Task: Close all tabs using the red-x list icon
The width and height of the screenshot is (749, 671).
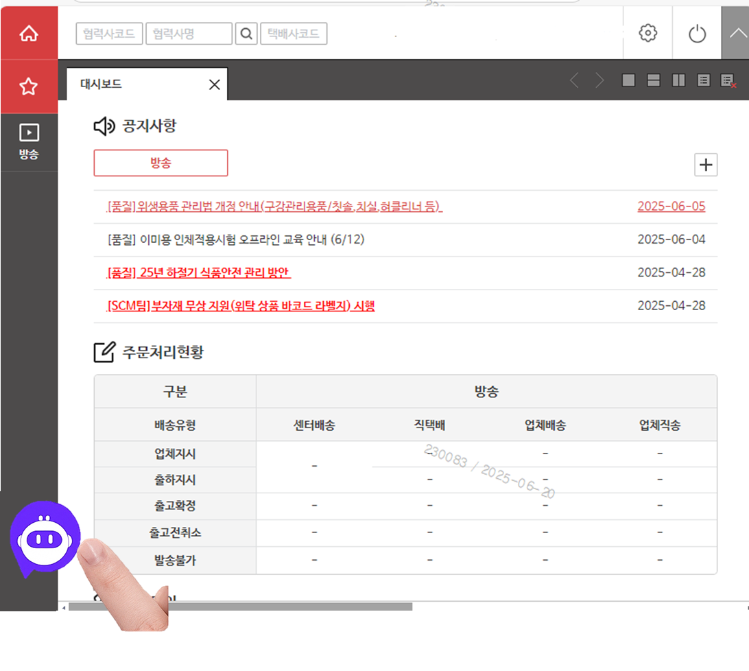Action: [727, 80]
